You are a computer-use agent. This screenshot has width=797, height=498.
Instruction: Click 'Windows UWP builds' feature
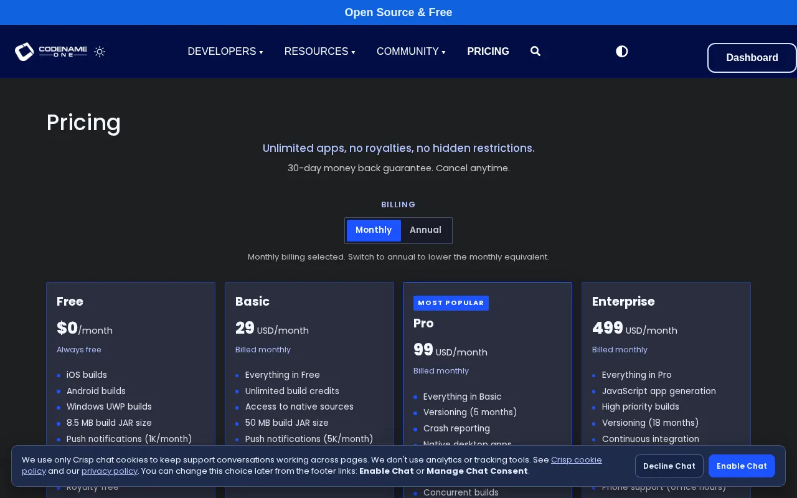(x=109, y=406)
